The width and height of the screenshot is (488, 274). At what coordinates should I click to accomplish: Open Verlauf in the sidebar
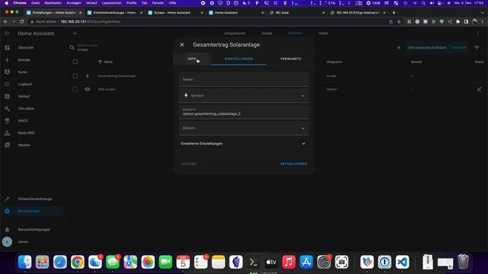click(x=32, y=97)
